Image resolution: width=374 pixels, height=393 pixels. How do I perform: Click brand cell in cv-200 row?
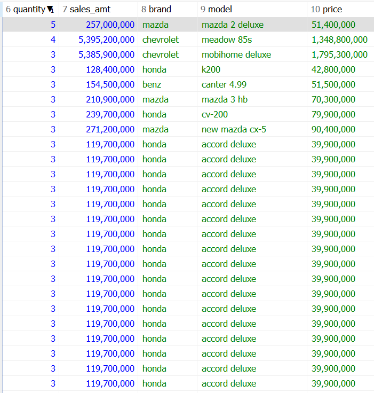(168, 114)
